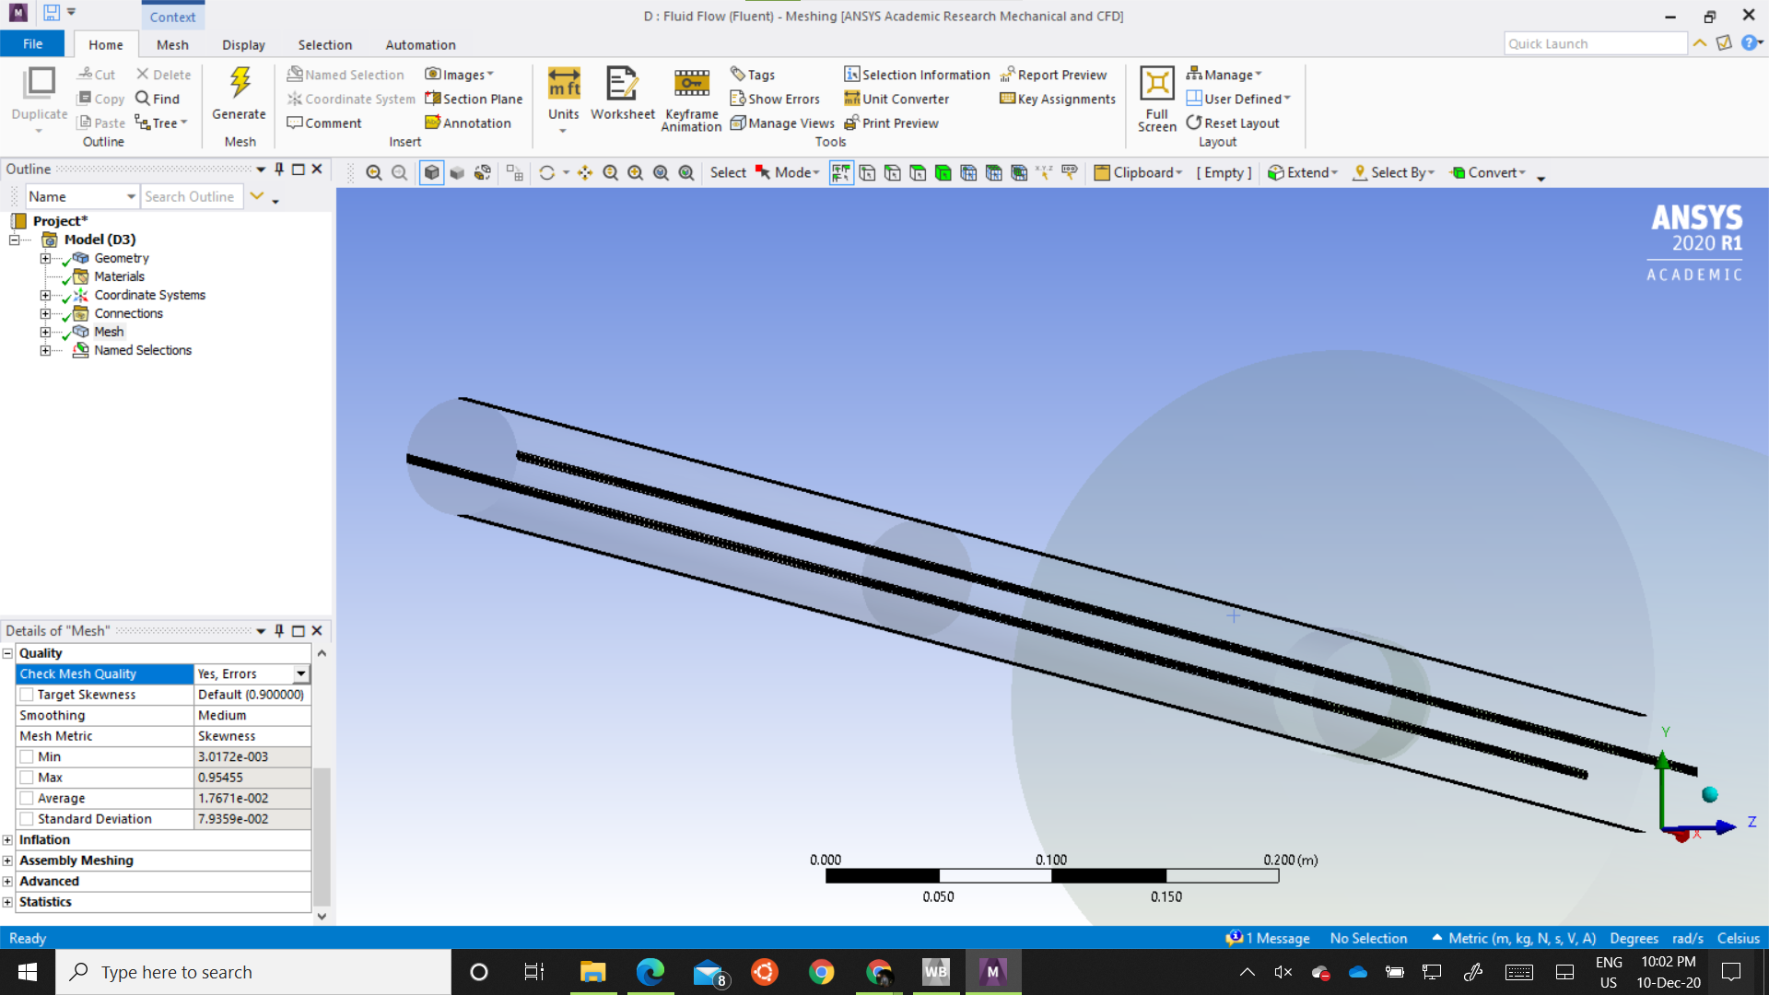Expand the Named Selections node
Image resolution: width=1769 pixels, height=995 pixels.
tap(45, 350)
